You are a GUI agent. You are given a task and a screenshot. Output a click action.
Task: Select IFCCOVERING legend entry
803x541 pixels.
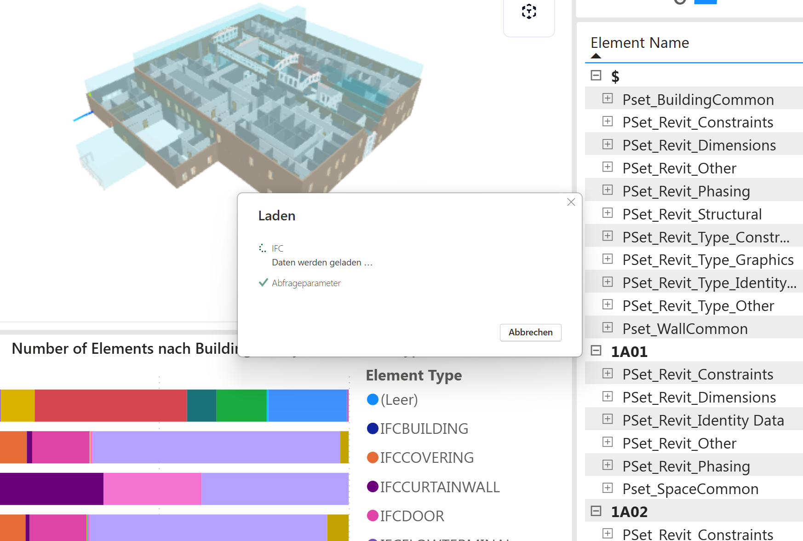pos(426,458)
